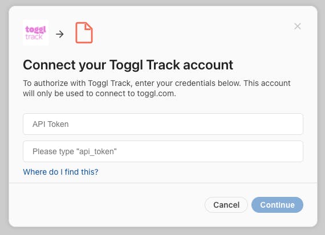This screenshot has height=235, width=325.
Task: Focus the 'Please type "api_token"' field
Action: coord(163,151)
